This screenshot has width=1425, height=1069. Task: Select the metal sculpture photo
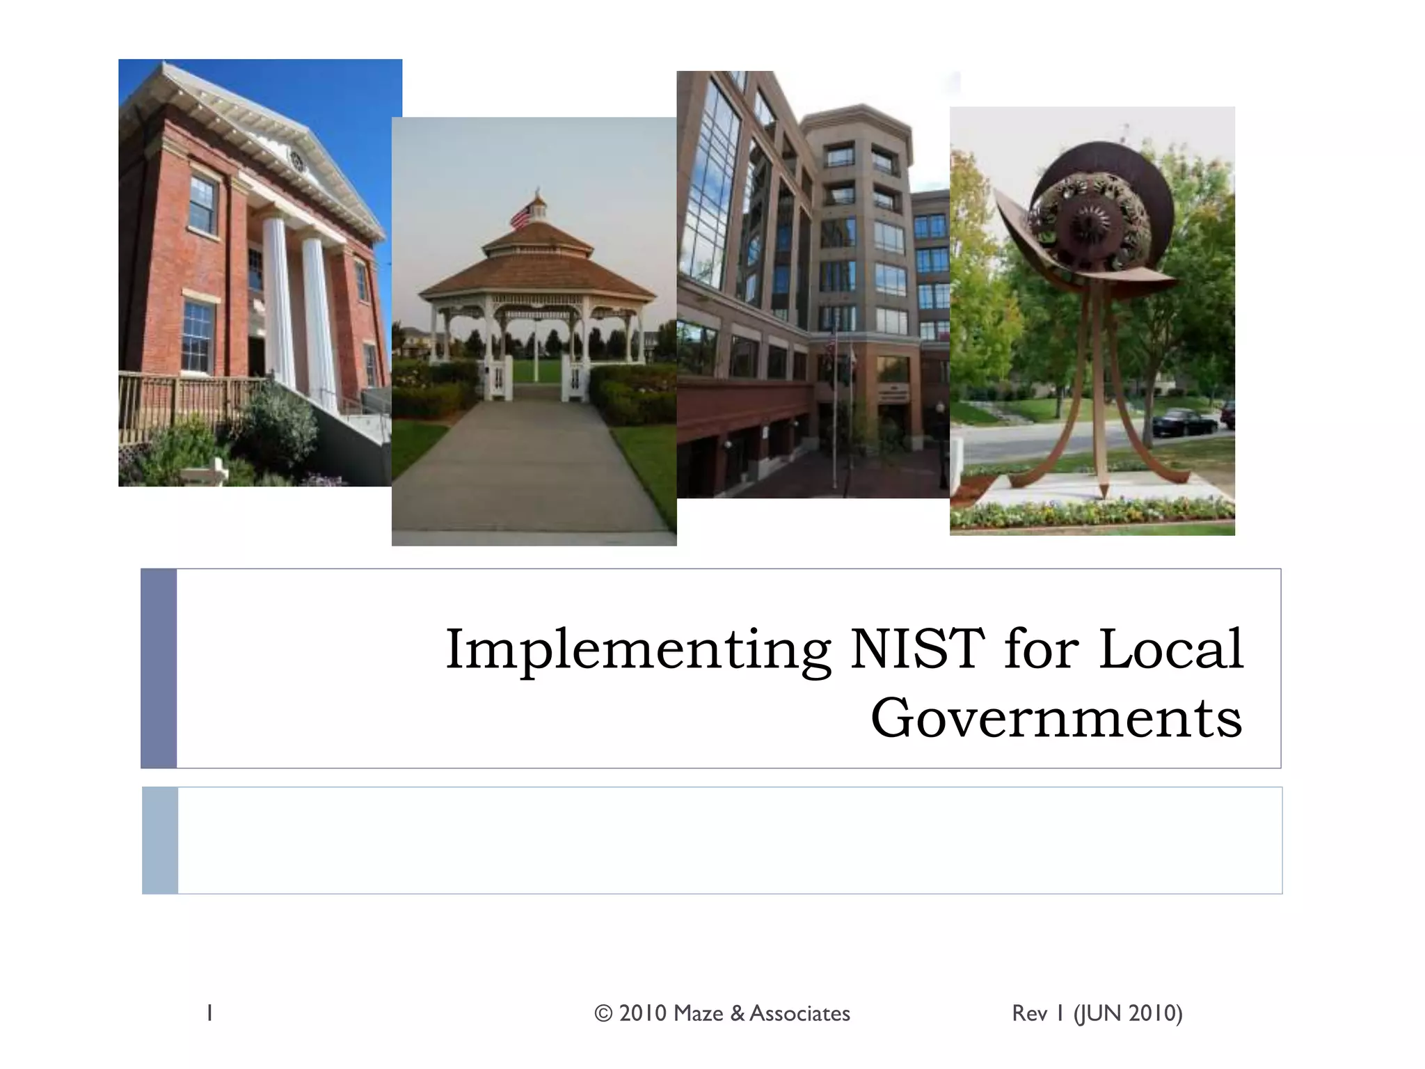tap(1092, 320)
